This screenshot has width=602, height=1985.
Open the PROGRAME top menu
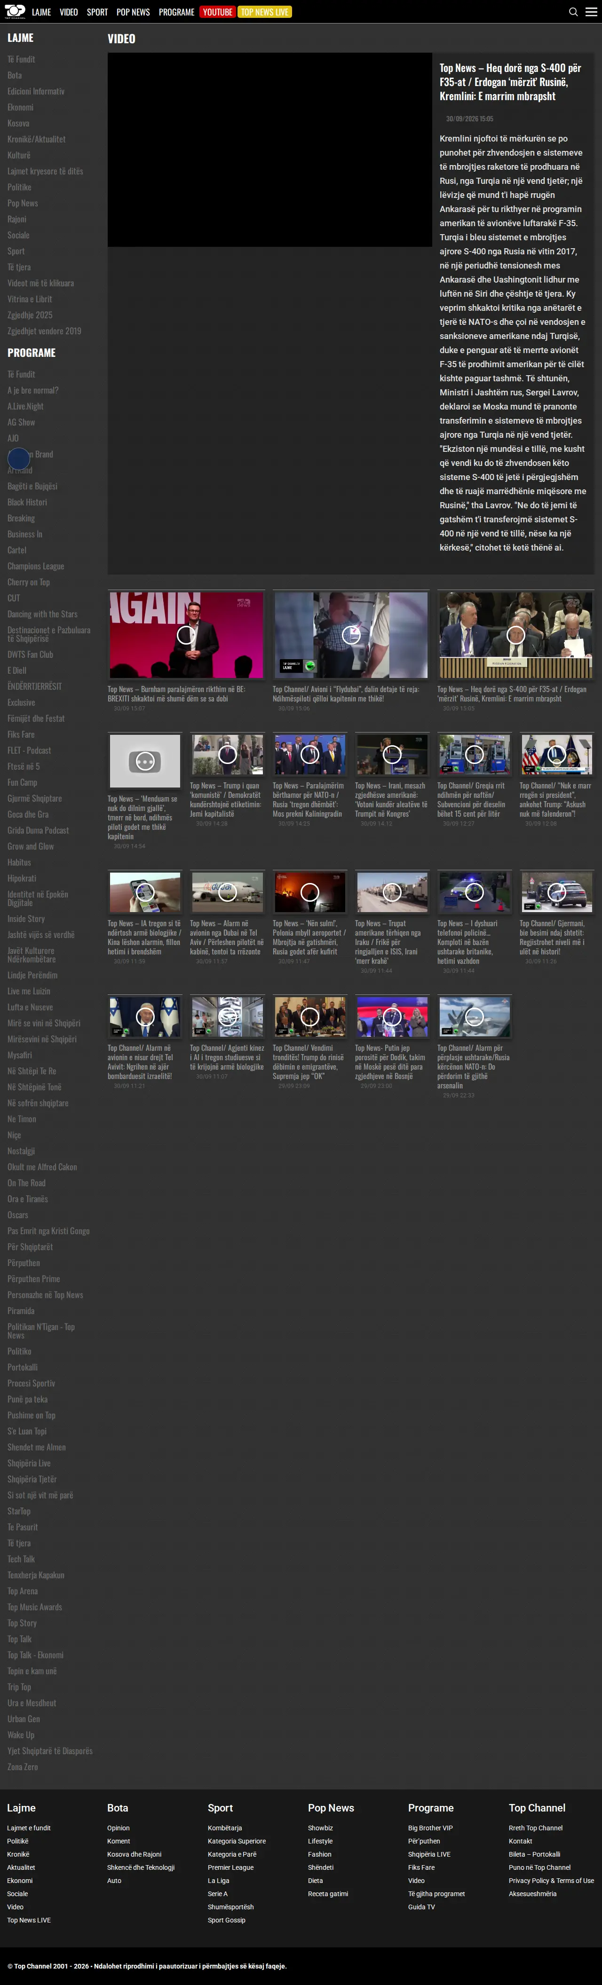pyautogui.click(x=176, y=12)
